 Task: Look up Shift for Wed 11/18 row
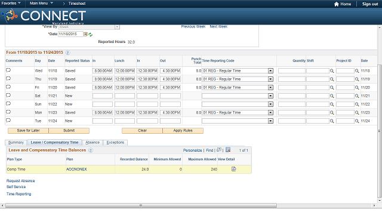pyautogui.click(x=332, y=70)
